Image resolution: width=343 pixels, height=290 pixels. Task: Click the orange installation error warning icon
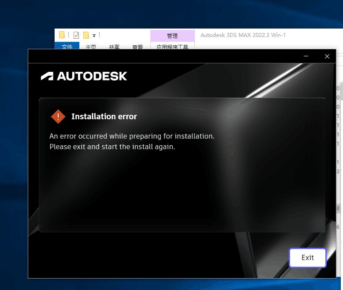[58, 117]
